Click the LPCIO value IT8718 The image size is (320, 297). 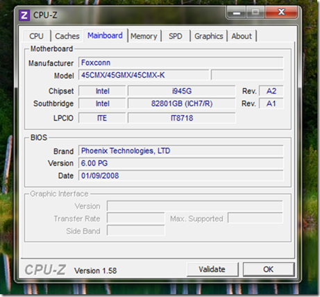(x=182, y=118)
